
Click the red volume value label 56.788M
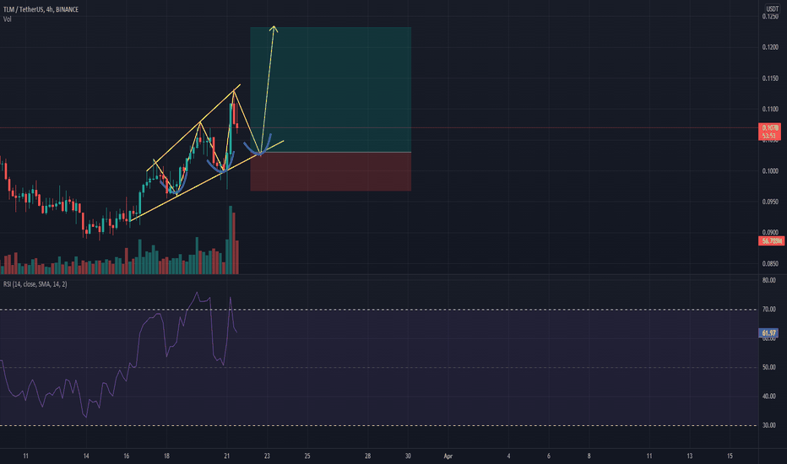[771, 241]
